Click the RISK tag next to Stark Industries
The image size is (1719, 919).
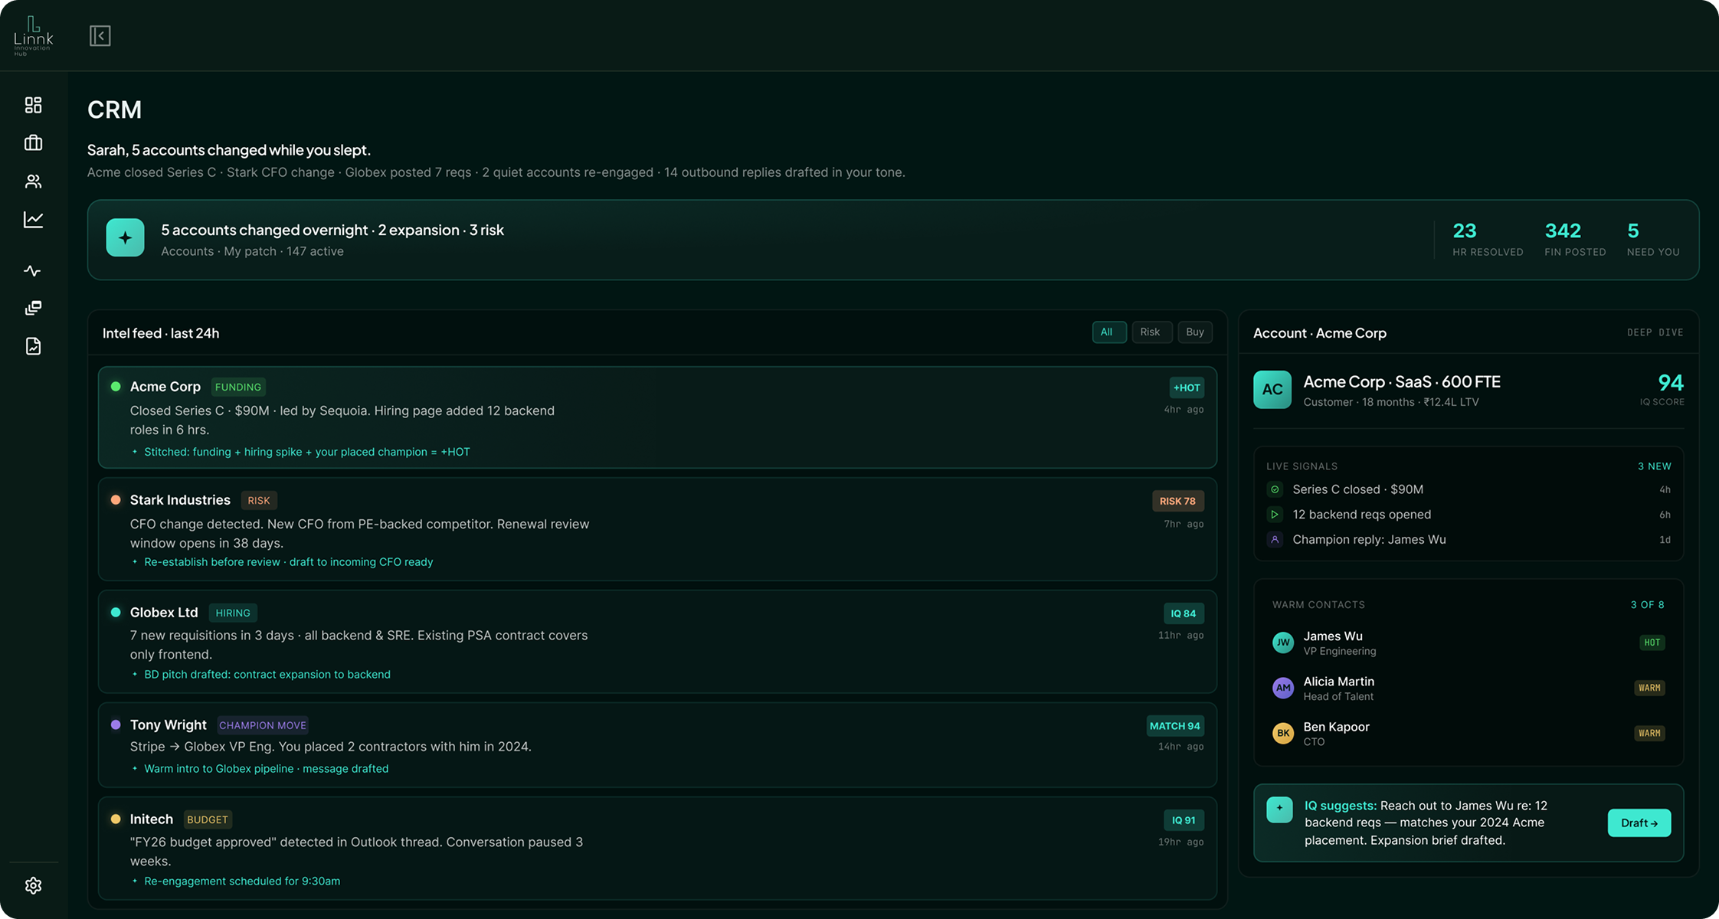coord(259,500)
